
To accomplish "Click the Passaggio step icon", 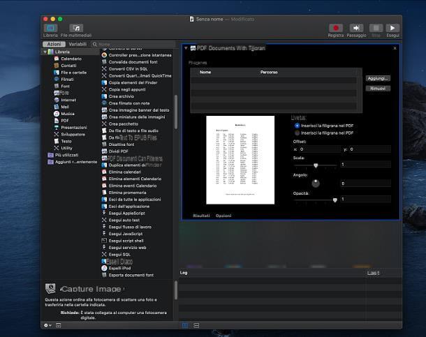I will tap(356, 28).
